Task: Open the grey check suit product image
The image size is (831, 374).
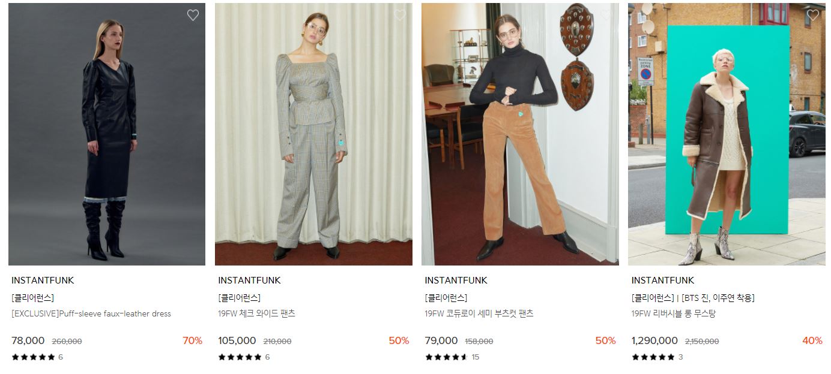Action: (313, 134)
